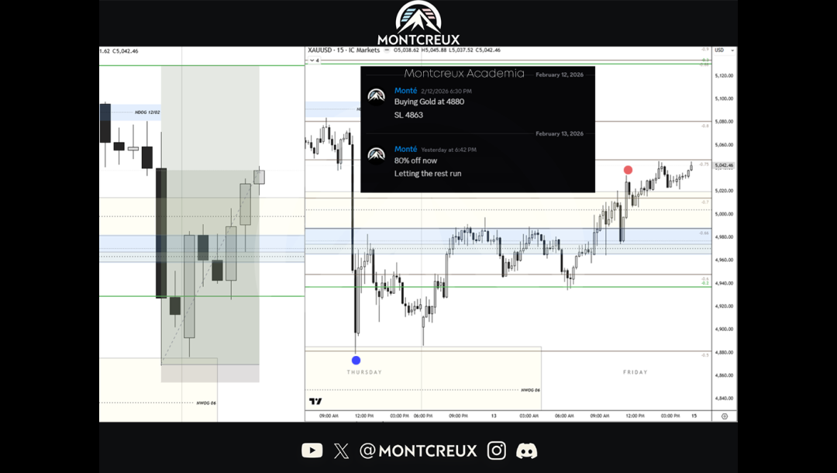Click the @MONTCREUX handle text

pyautogui.click(x=418, y=451)
